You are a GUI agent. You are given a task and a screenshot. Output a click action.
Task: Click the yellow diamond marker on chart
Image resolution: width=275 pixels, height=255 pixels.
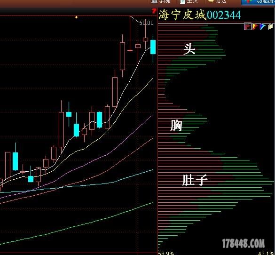76,17
